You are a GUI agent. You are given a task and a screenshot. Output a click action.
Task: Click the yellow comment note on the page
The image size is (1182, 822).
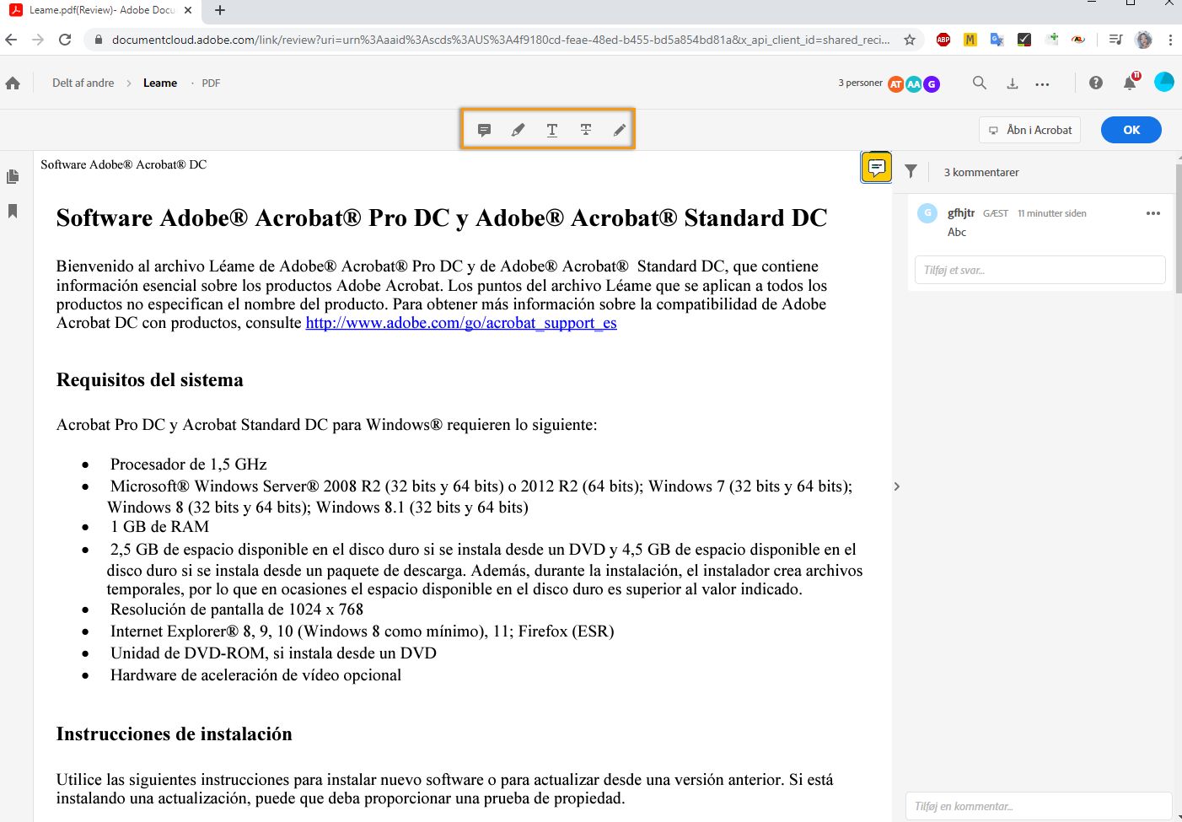click(877, 167)
